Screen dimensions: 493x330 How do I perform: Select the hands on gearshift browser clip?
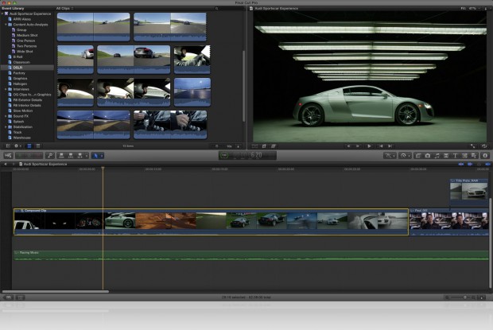170,125
